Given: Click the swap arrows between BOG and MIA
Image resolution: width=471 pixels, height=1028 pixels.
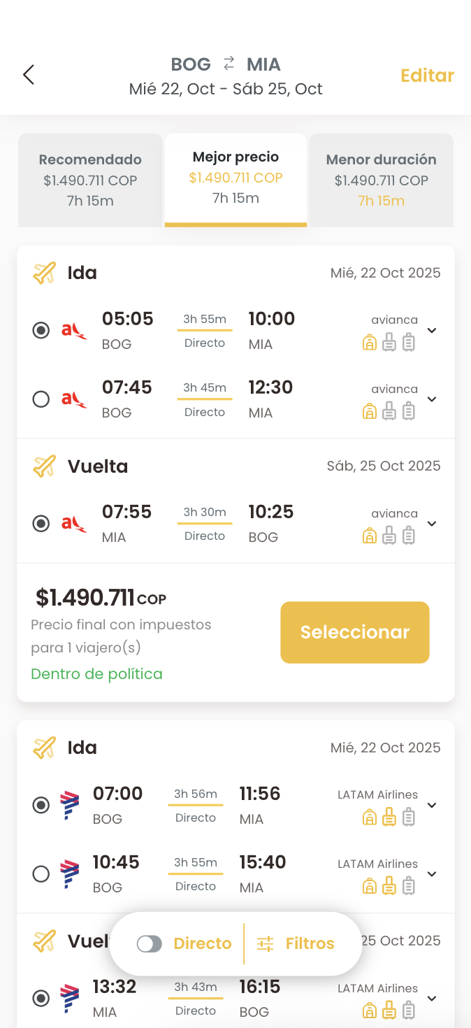Looking at the screenshot, I should (229, 64).
